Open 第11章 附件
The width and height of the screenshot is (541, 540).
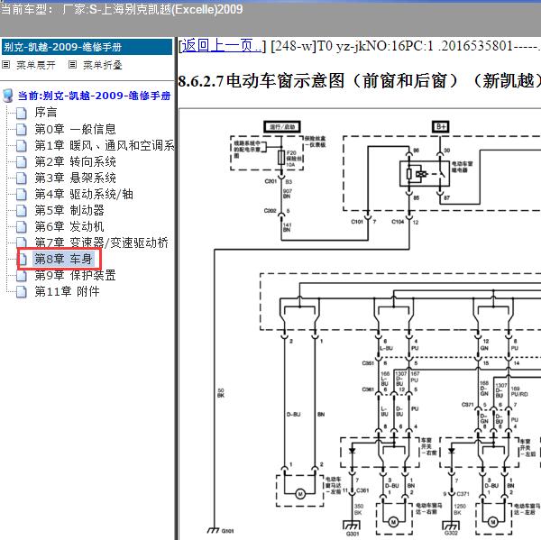(67, 291)
